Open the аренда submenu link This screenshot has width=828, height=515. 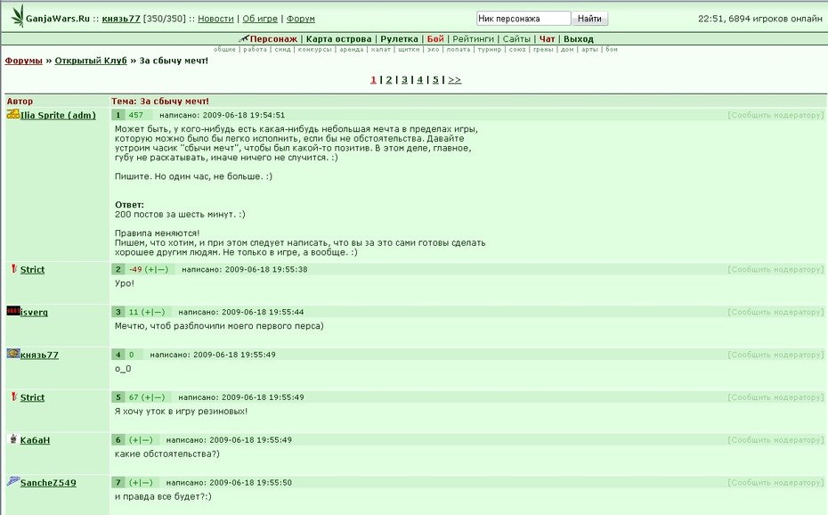pos(351,49)
